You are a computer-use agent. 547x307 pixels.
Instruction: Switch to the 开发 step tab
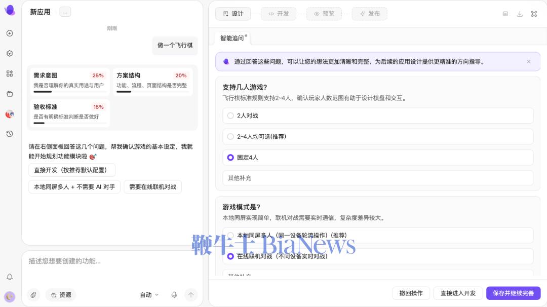point(279,14)
